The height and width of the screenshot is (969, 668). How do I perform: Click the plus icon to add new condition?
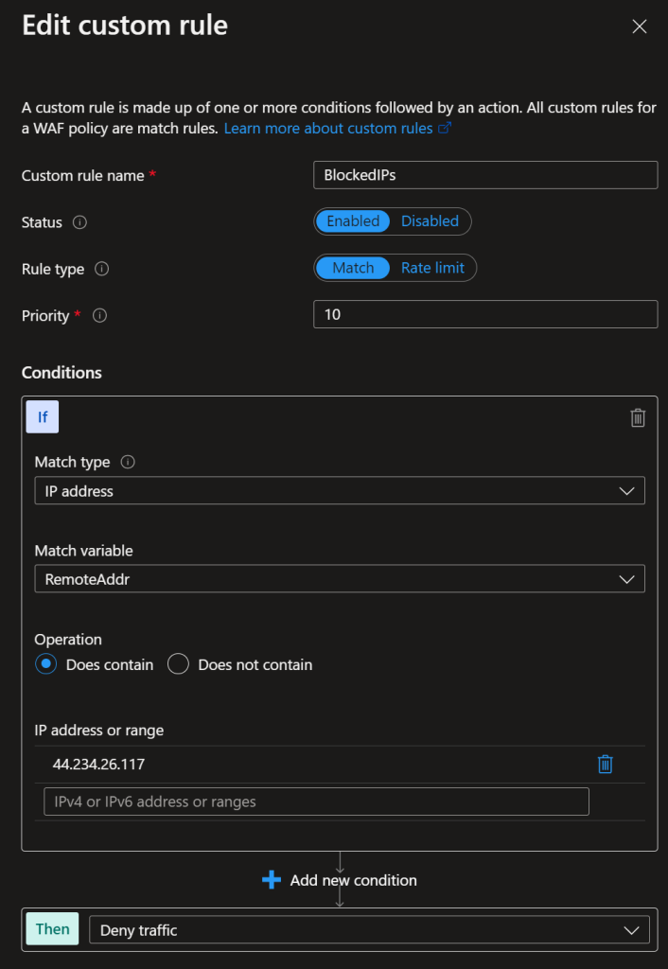click(x=272, y=880)
